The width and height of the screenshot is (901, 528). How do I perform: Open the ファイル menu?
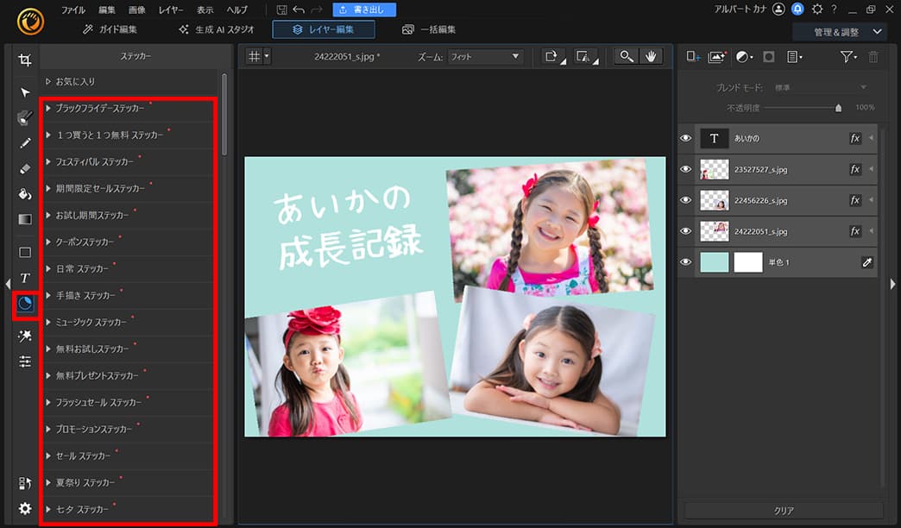click(x=72, y=9)
